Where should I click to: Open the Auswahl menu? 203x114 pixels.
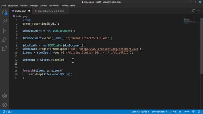pyautogui.click(x=23, y=6)
